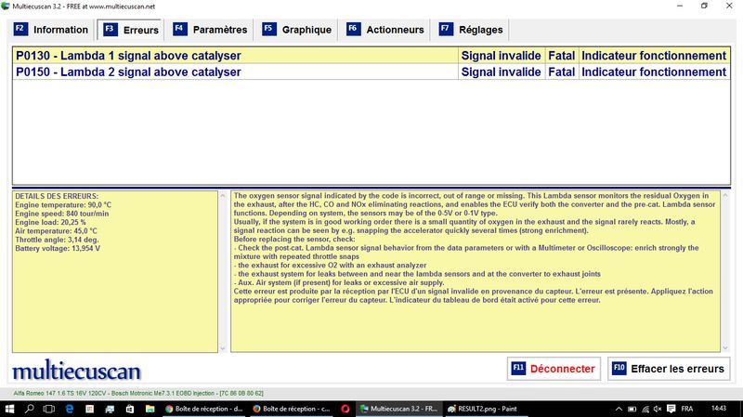Switch to the Graphique tab
Image resolution: width=743 pixels, height=417 pixels.
[x=297, y=30]
